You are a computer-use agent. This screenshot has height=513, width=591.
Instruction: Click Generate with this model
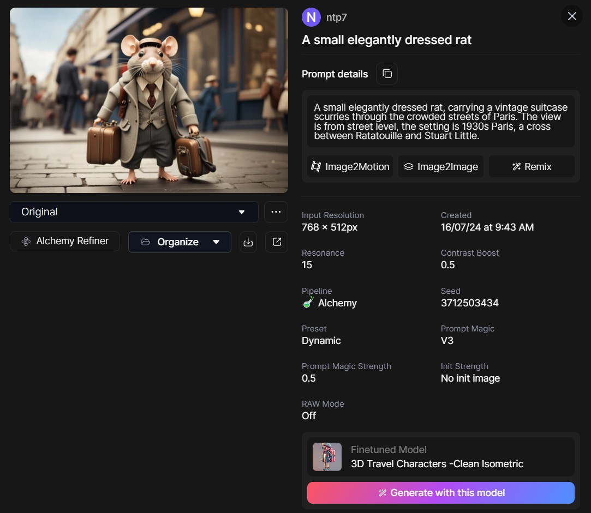pyautogui.click(x=440, y=493)
